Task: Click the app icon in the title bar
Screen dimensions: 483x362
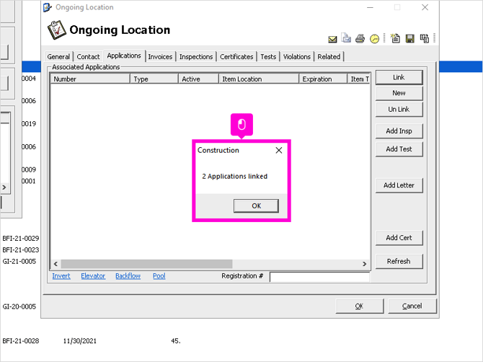Action: pyautogui.click(x=47, y=7)
